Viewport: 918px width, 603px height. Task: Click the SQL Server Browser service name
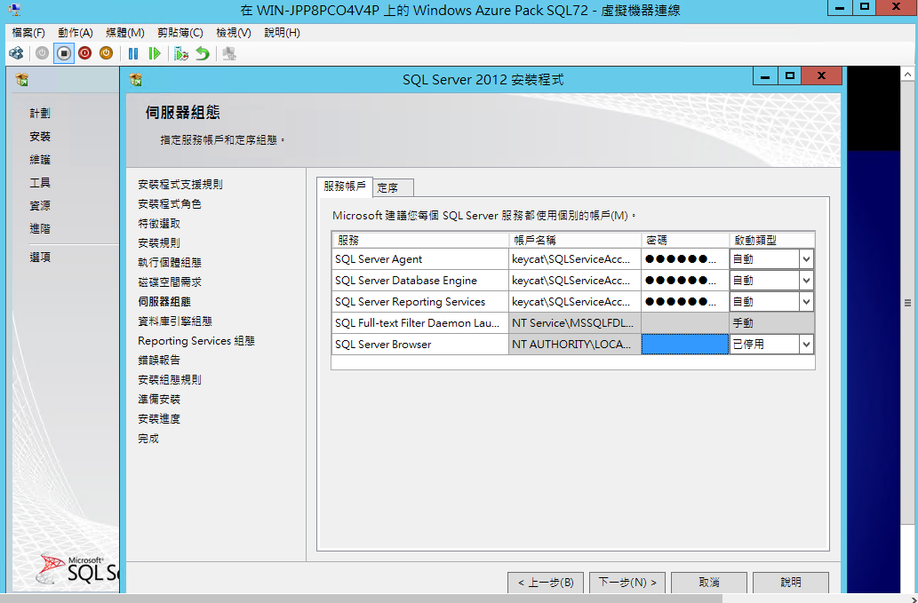click(x=383, y=345)
